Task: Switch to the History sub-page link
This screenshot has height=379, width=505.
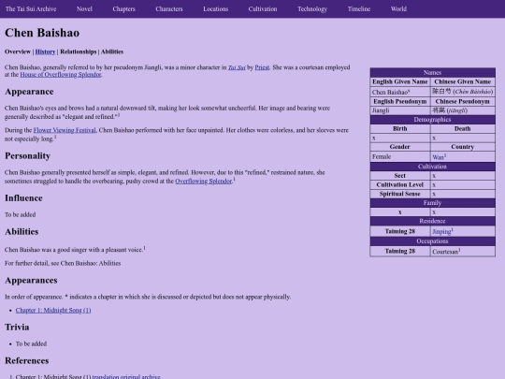Action: point(45,51)
